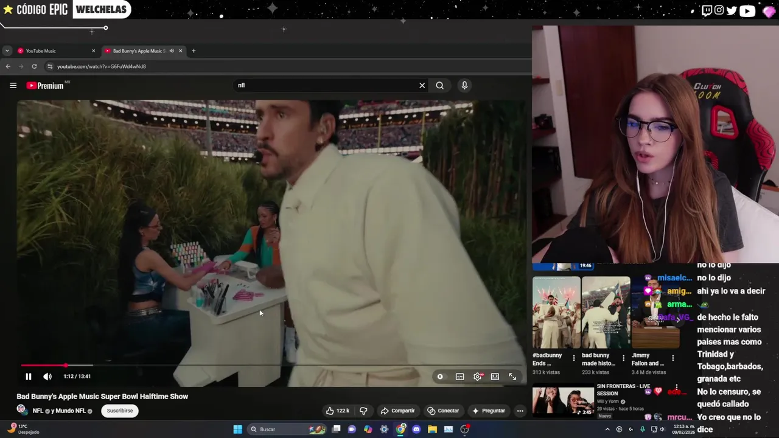Viewport: 779px width, 438px height.
Task: Open the NFL channel avatar
Action: click(22, 410)
